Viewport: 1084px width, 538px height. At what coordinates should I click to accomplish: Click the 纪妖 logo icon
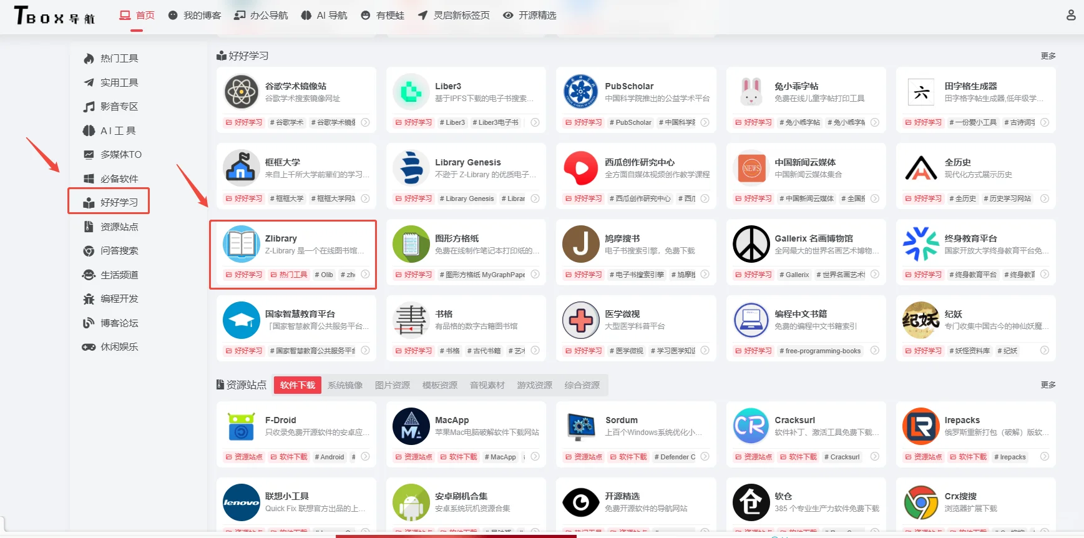[x=921, y=320]
